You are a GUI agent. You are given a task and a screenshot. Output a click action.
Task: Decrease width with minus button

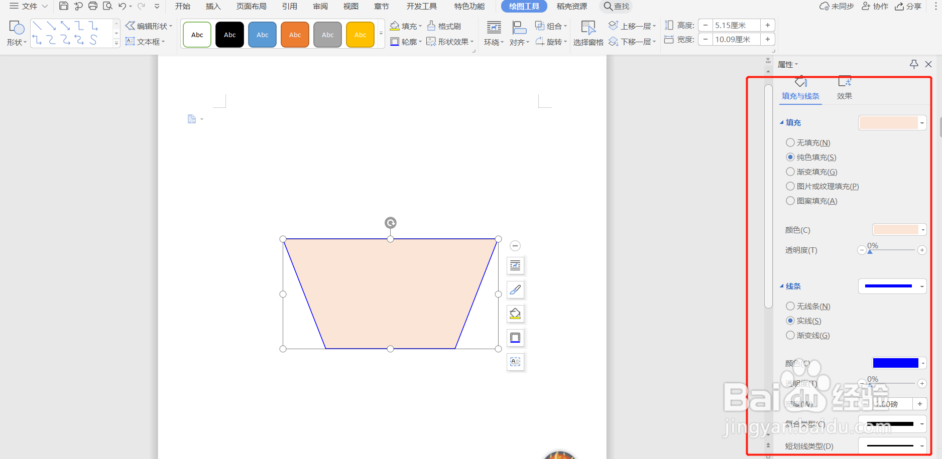pyautogui.click(x=705, y=39)
